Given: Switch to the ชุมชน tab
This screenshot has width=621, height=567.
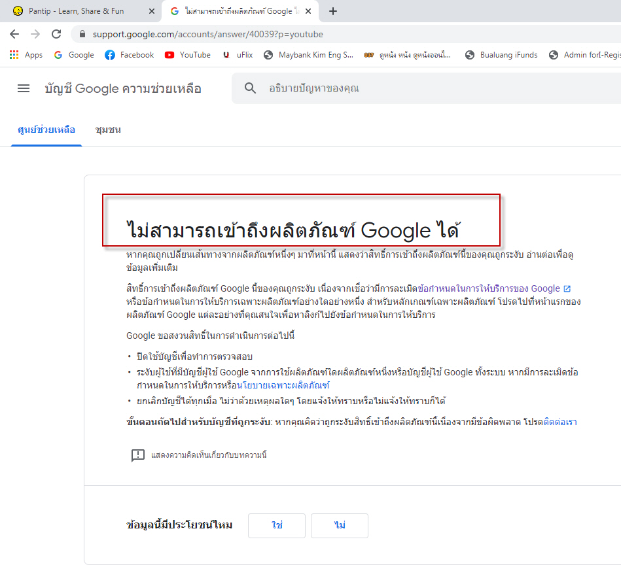Looking at the screenshot, I should coord(108,129).
